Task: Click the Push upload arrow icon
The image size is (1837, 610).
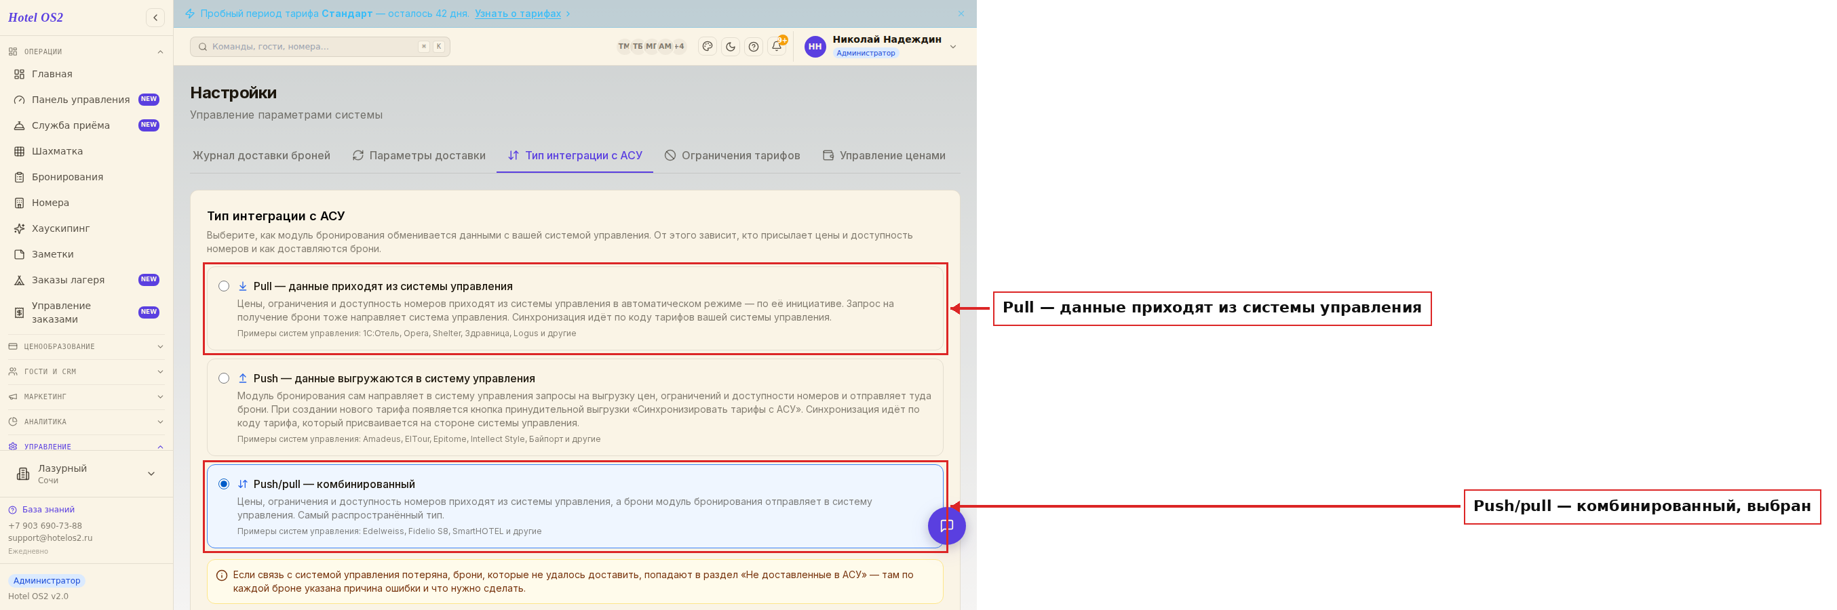Action: pos(242,378)
